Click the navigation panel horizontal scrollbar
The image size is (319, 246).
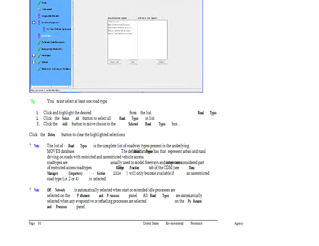(51, 87)
